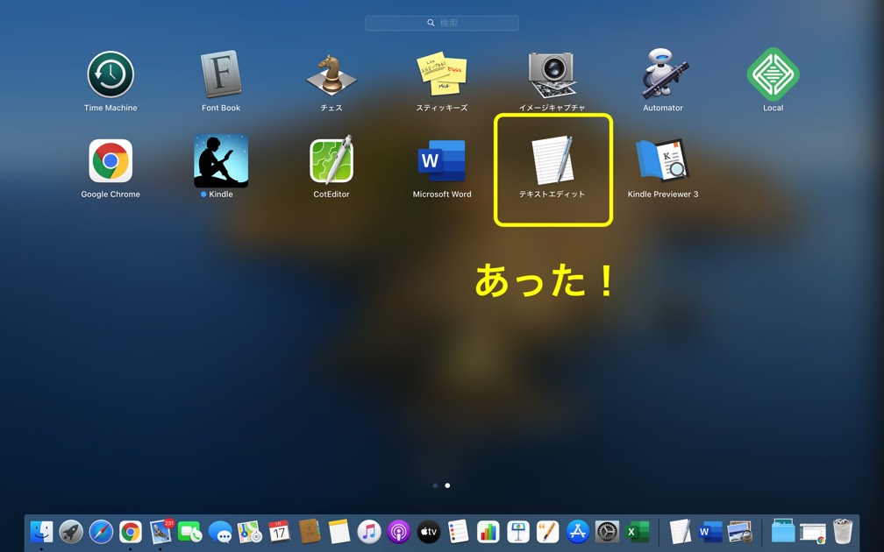Launch Time Machine from Launchpad
Viewport: 884px width, 552px height.
point(110,74)
